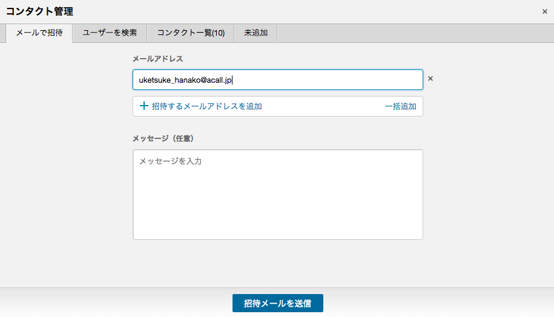Click 招待するメールアドレスを追加 text

[206, 106]
